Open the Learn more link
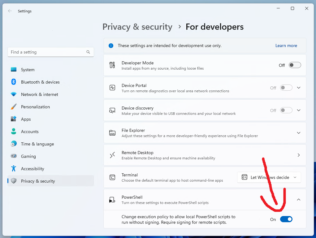This screenshot has height=238, width=316. click(x=286, y=45)
